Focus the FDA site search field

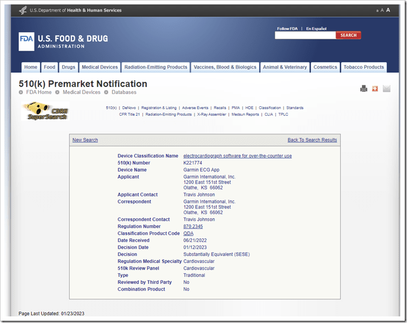coord(305,35)
